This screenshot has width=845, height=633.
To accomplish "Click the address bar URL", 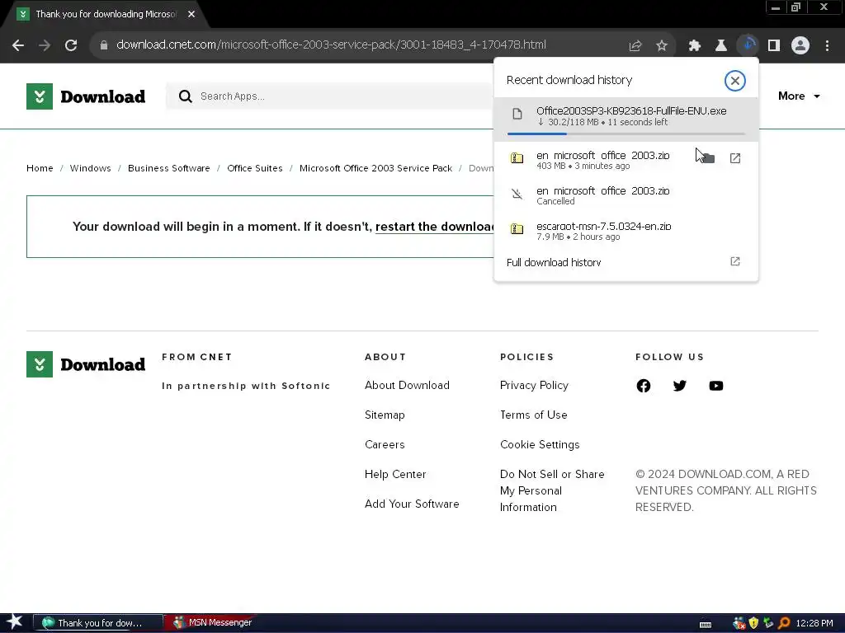I will (331, 45).
